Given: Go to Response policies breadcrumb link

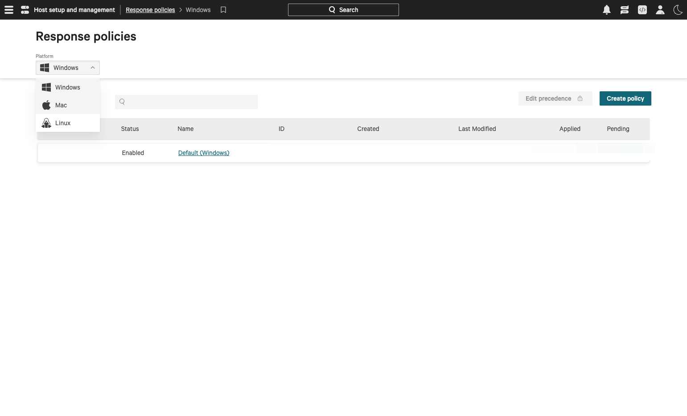Looking at the screenshot, I should pos(150,10).
